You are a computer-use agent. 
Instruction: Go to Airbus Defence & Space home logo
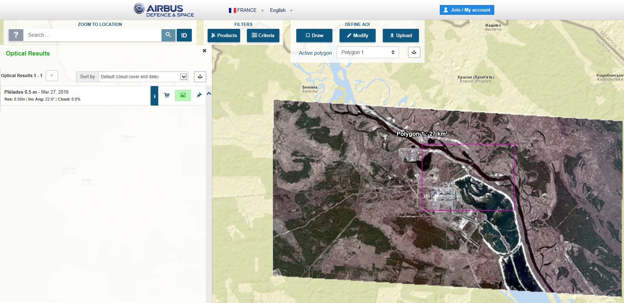pos(164,10)
